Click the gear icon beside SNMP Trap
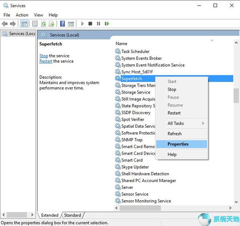The image size is (240, 226). click(x=118, y=139)
